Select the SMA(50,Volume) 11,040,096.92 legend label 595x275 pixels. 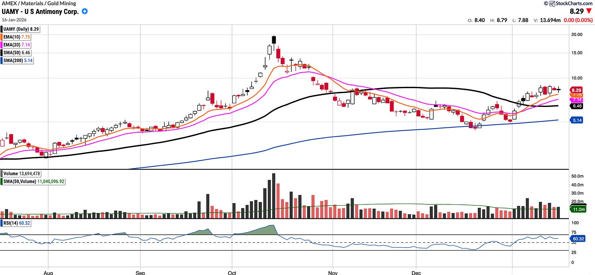click(x=34, y=181)
